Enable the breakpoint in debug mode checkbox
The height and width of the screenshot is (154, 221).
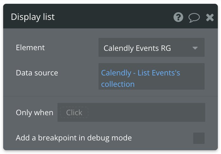199,138
